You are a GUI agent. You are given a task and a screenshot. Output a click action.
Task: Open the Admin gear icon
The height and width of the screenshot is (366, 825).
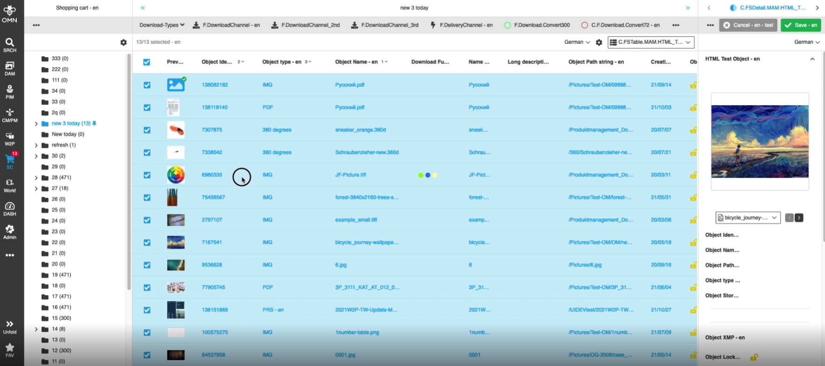[x=9, y=232]
